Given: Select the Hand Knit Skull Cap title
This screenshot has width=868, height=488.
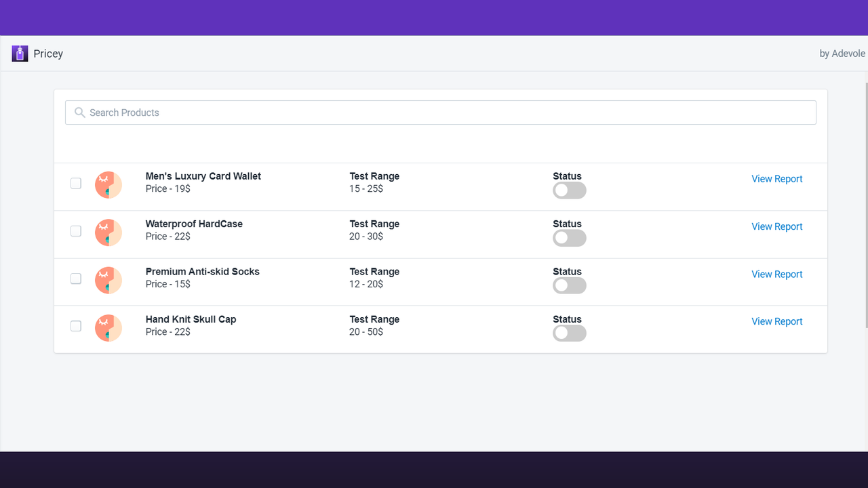Looking at the screenshot, I should (x=191, y=319).
